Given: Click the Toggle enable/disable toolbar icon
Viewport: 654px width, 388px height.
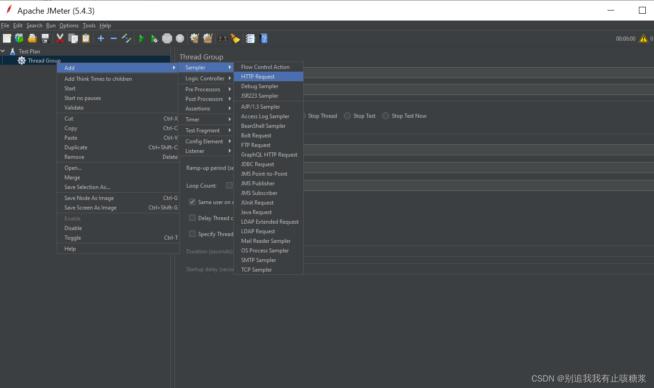Looking at the screenshot, I should [127, 38].
